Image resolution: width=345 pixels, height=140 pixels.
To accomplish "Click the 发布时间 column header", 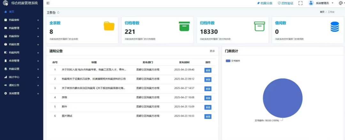I will click(184, 62).
